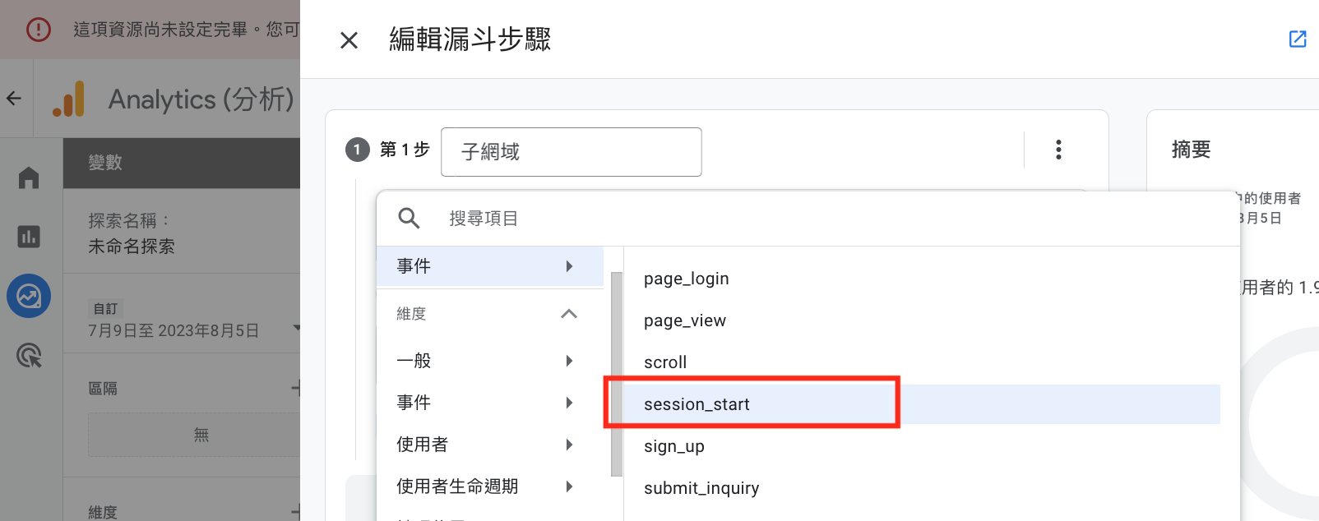
Task: Click the back arrow beside Analytics logo
Action: click(x=14, y=99)
